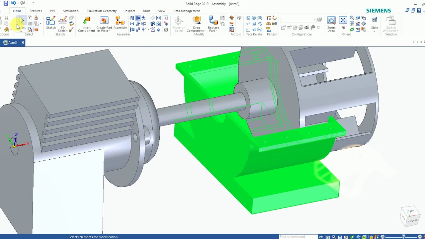Click the gear relationship icon
The image size is (425, 239).
pos(152,24)
